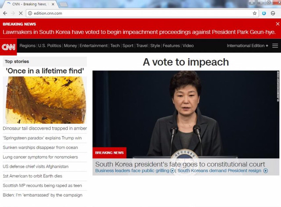Click the CNN logo
This screenshot has width=281, height=207.
pos(8,46)
